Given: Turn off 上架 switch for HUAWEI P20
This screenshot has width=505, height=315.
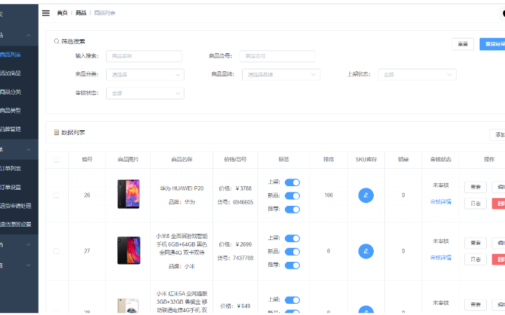Looking at the screenshot, I should [x=292, y=182].
